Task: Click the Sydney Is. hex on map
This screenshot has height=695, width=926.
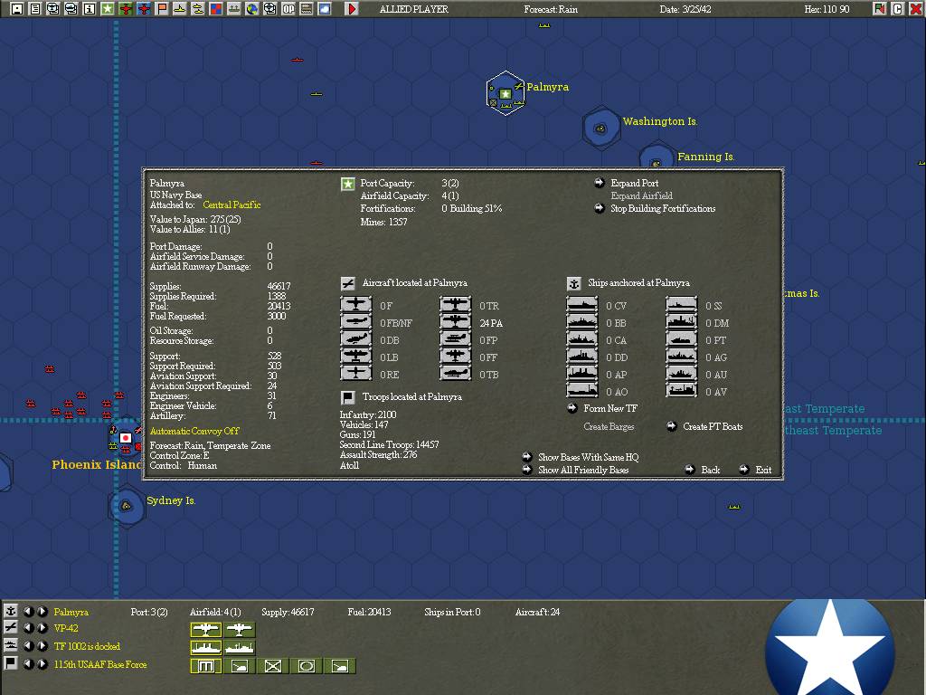Action: [126, 506]
